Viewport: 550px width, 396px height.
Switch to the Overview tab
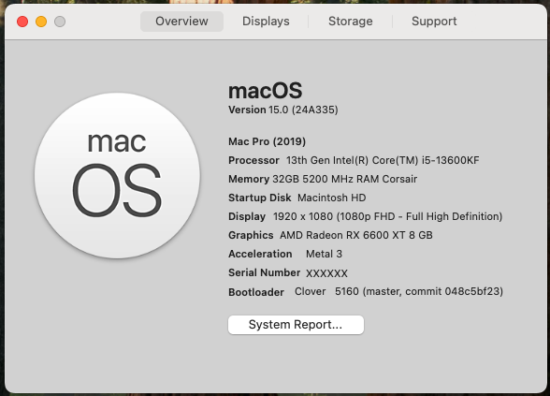tap(181, 22)
